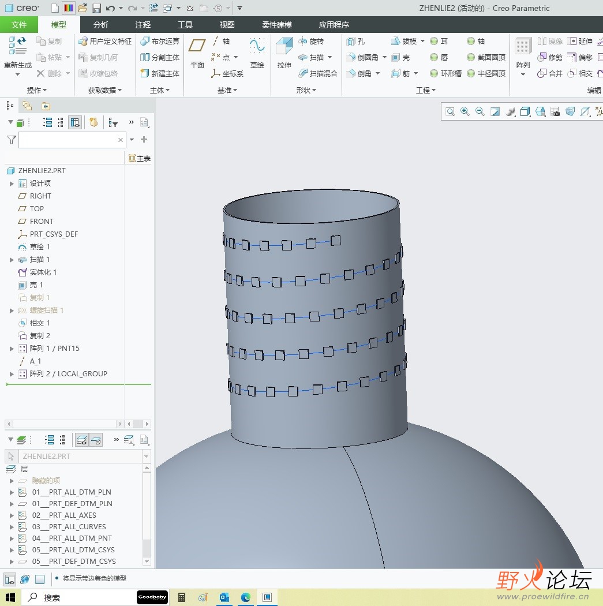Switch to the 分析 tab
603x606 pixels.
(101, 25)
